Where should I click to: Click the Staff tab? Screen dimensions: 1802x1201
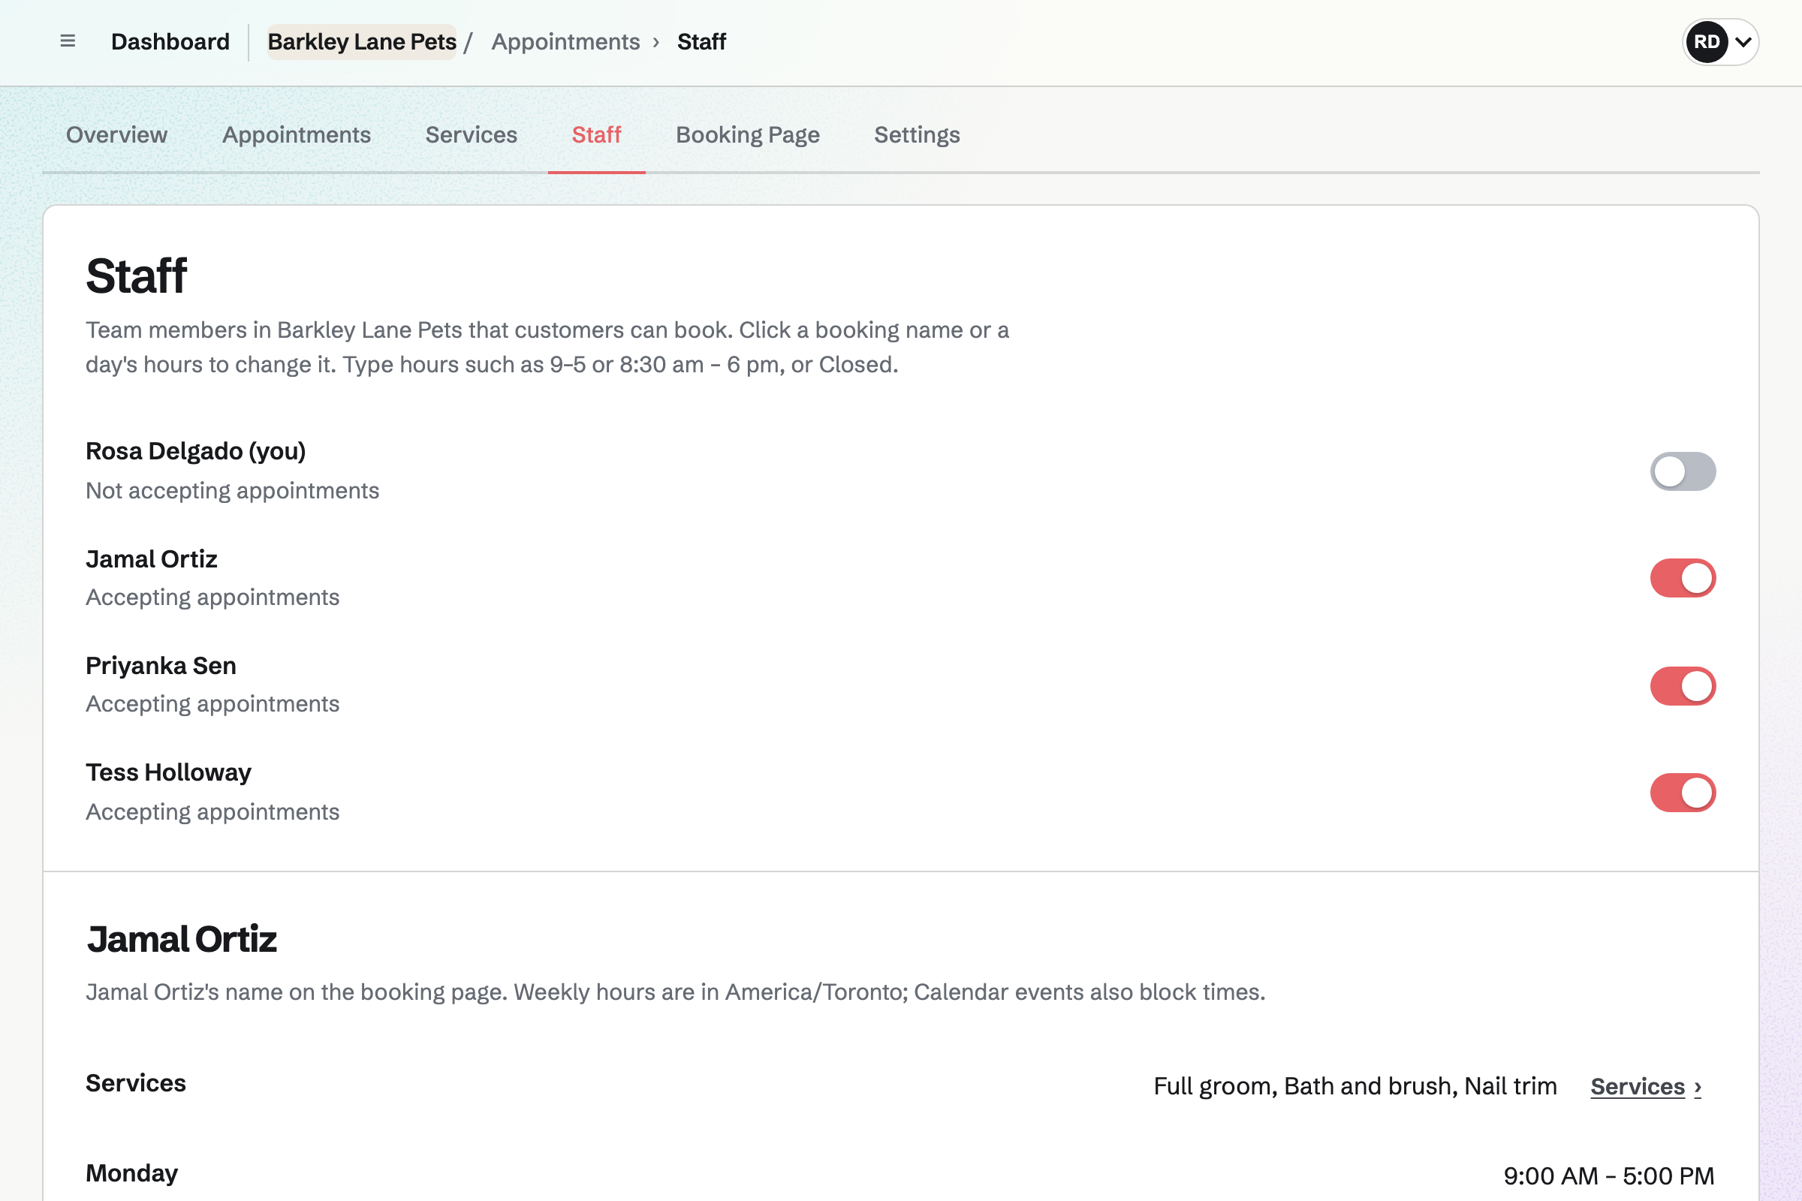click(x=596, y=135)
